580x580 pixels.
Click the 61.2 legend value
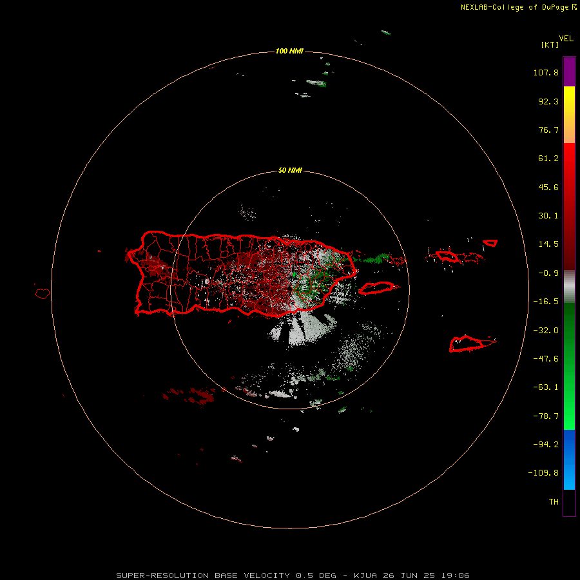tap(548, 159)
